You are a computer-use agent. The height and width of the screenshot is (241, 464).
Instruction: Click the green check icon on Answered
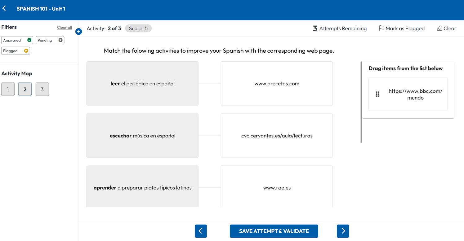[29, 40]
